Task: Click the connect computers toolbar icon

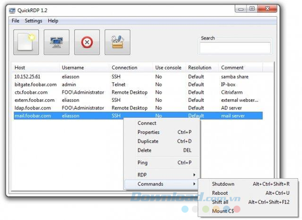Action: coord(57,42)
